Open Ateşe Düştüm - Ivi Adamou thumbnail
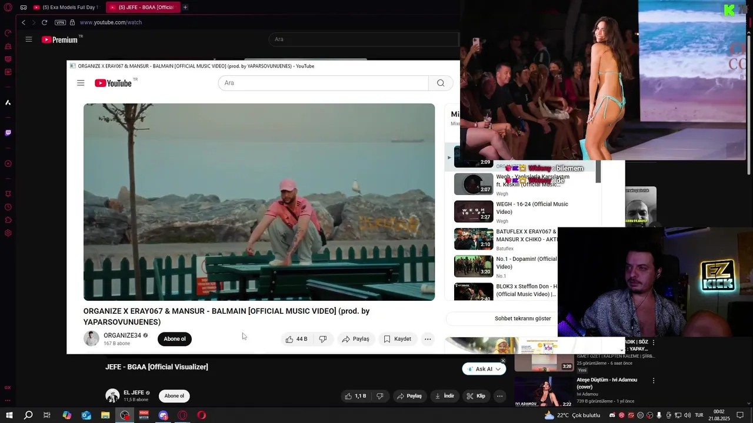Viewport: 753px width, 423px height. click(544, 391)
